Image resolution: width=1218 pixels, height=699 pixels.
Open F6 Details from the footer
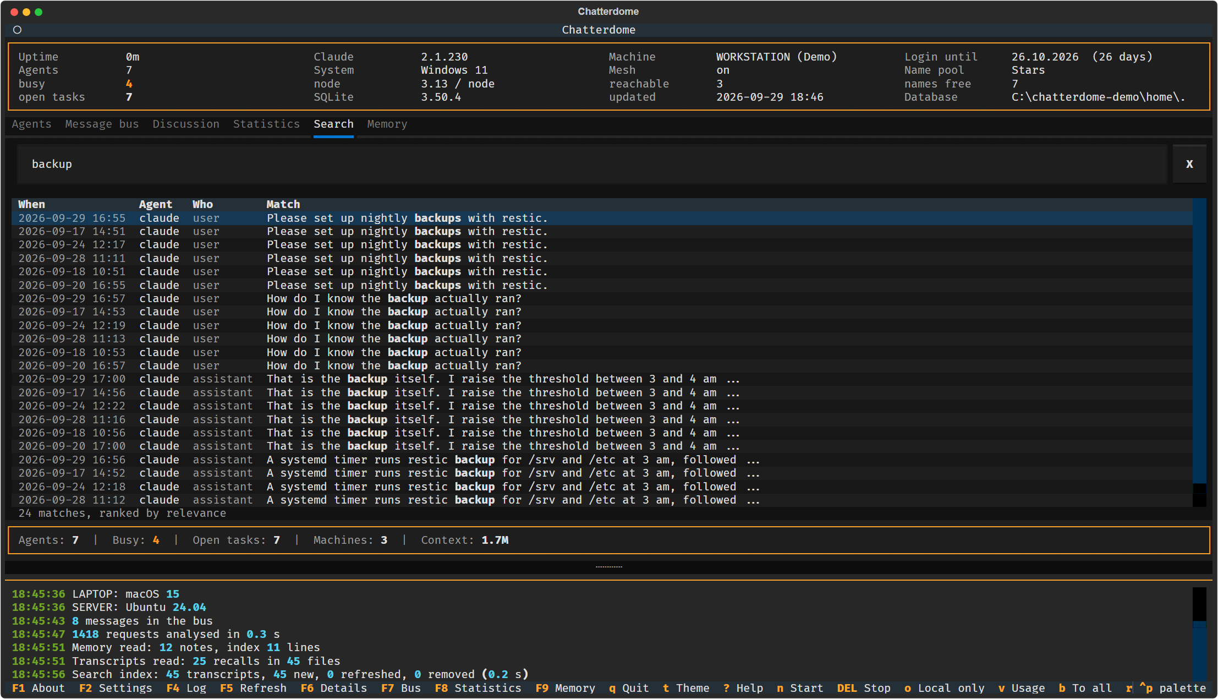pos(333,689)
